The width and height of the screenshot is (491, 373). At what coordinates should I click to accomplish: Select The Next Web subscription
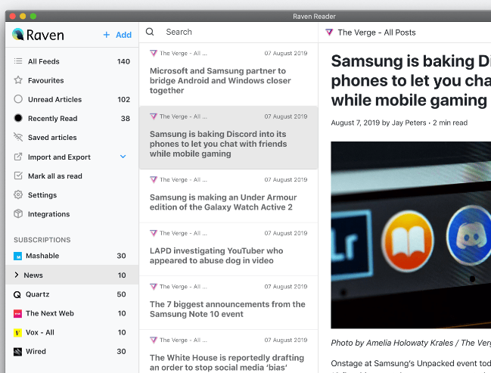tap(72, 313)
